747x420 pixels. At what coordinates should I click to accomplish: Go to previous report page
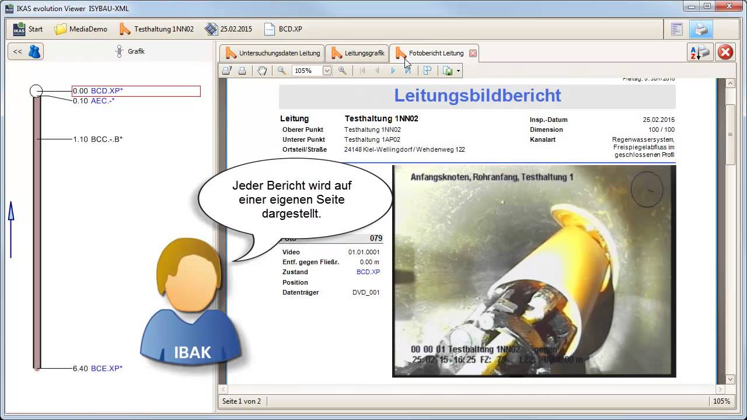click(x=377, y=71)
